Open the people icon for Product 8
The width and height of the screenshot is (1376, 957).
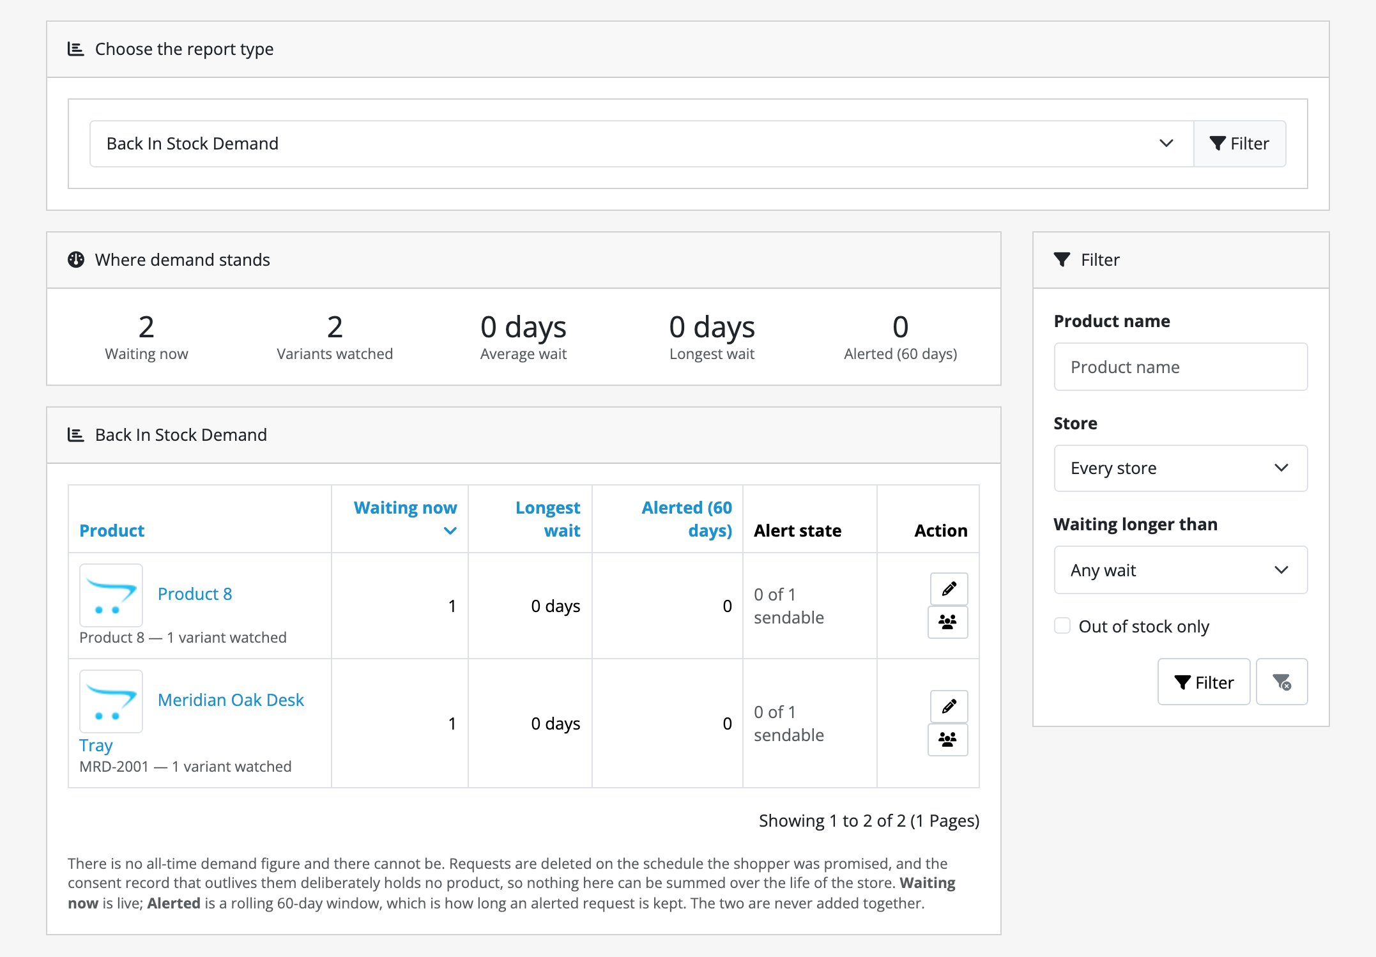tap(947, 622)
